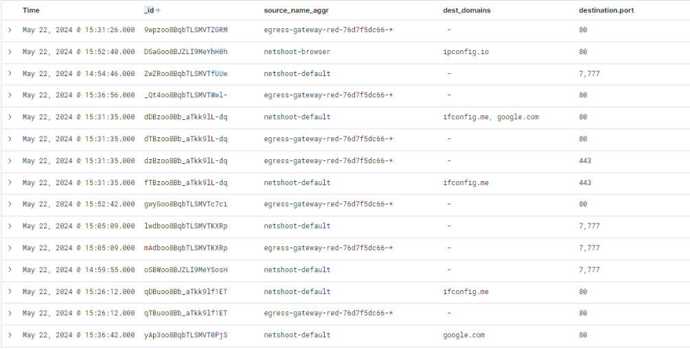Click the ipconfig.io destination domain cell
The image size is (690, 349).
click(464, 51)
